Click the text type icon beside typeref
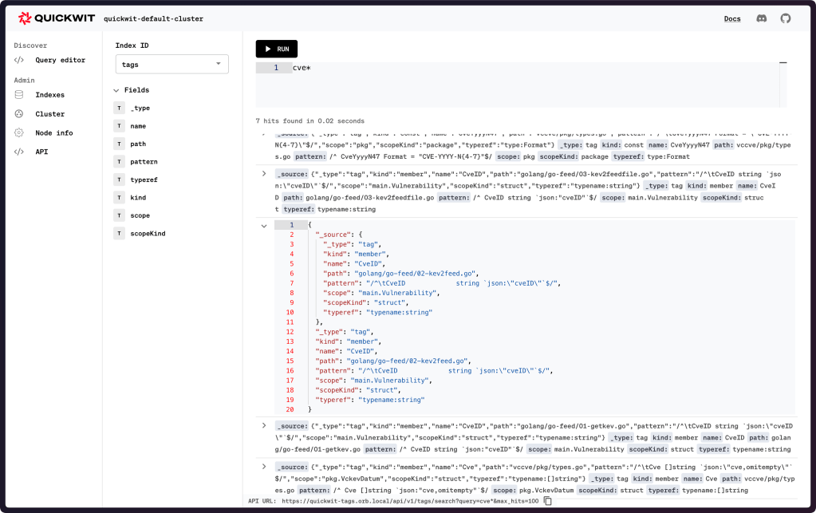Screen dimensions: 816x513 coord(120,180)
